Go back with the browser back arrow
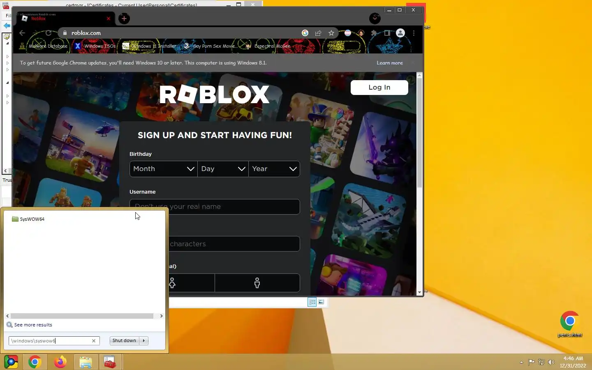Viewport: 592px width, 370px height. coord(22,33)
